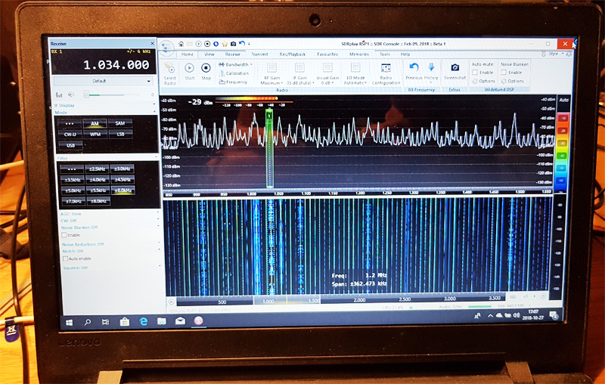Open LO Mode Automatic dropdown
Viewport: 605px width, 384px height.
point(355,73)
